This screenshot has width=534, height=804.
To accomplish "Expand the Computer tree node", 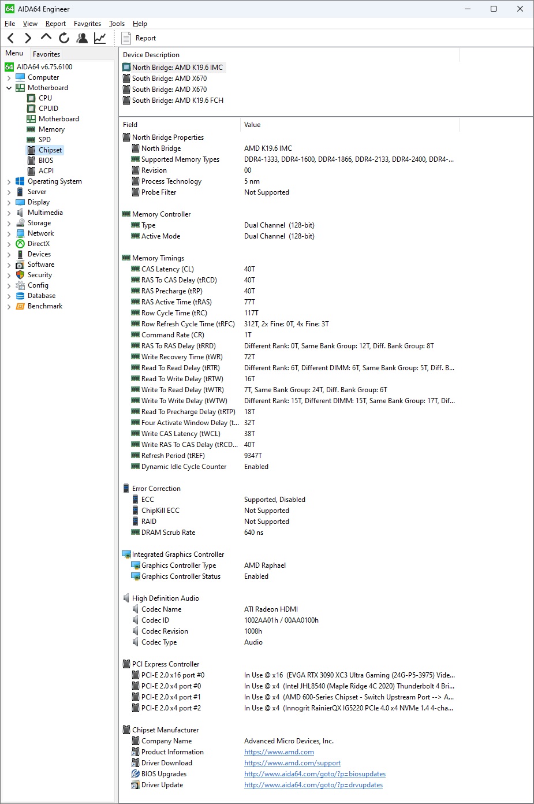I will tap(9, 77).
